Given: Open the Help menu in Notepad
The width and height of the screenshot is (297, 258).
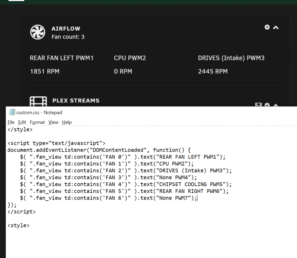Looking at the screenshot, I should [67, 122].
